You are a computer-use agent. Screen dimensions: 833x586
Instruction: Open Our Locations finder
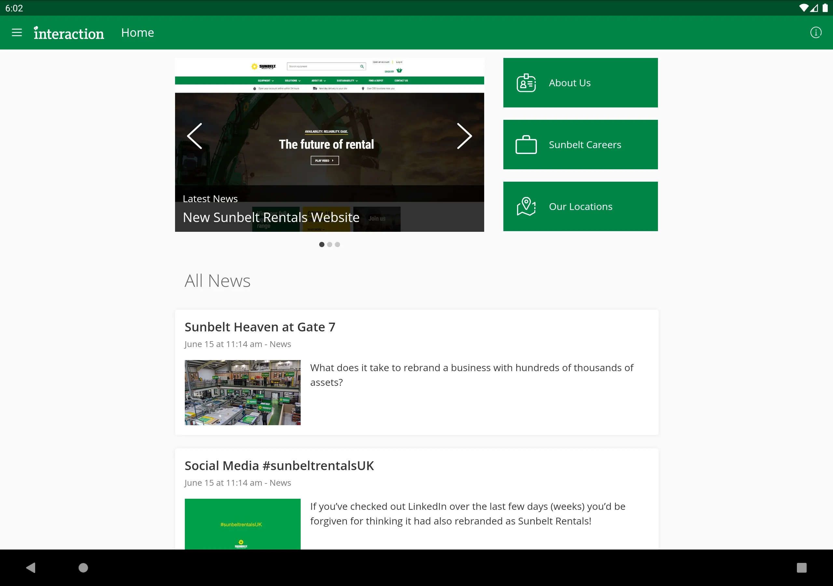point(581,206)
